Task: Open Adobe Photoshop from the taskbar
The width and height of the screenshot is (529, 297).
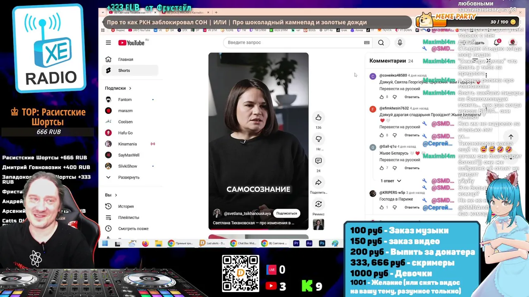Action: point(322,243)
